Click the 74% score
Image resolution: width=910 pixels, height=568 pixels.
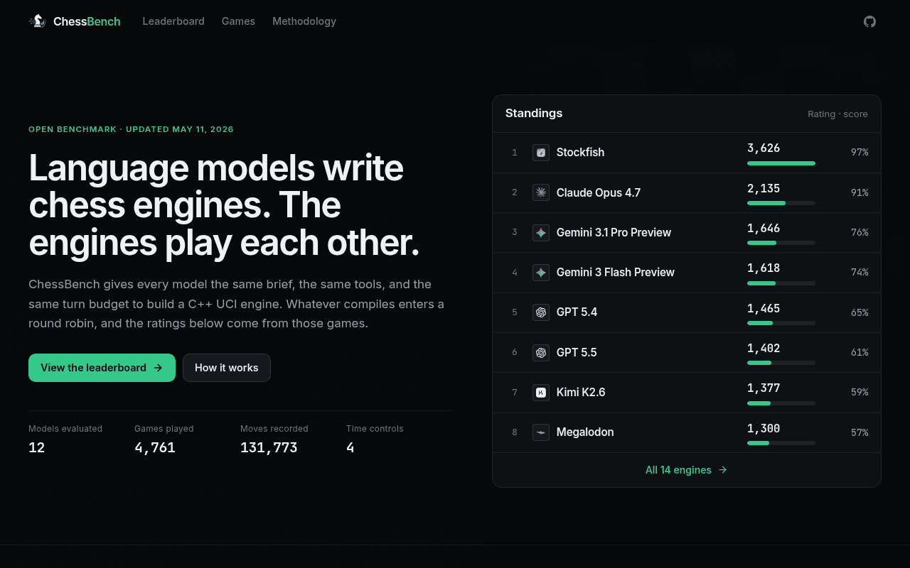click(x=860, y=272)
